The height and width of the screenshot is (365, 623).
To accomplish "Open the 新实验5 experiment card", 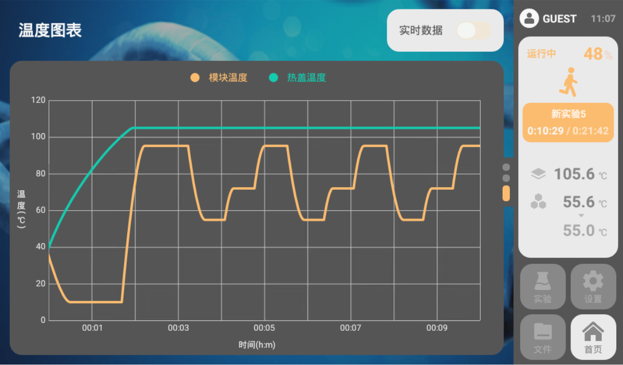I will point(567,122).
